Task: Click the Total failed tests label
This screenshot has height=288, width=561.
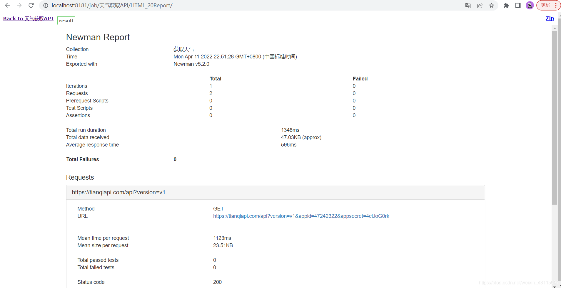Action: click(x=96, y=267)
